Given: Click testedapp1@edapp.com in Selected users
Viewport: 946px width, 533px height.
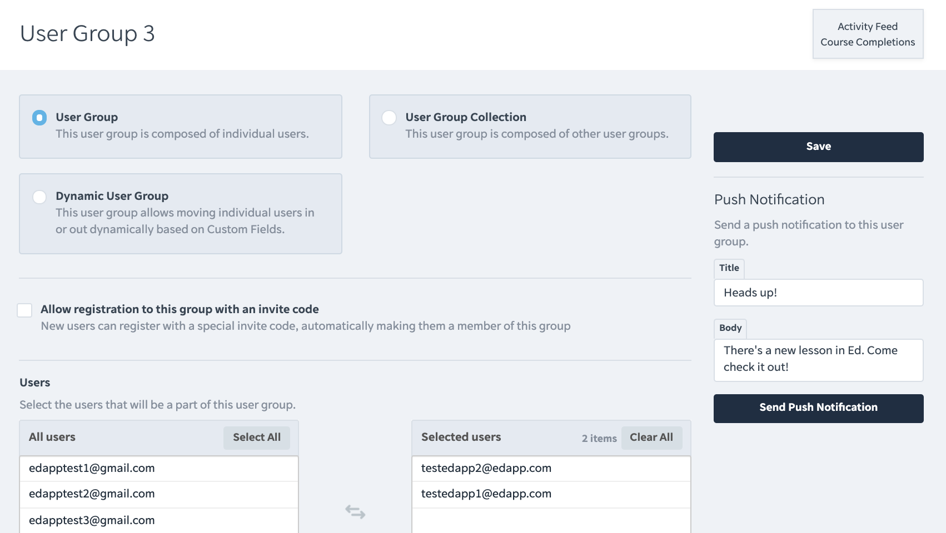Looking at the screenshot, I should point(486,494).
